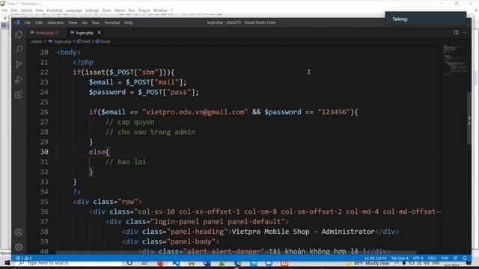
Task: Click the "panel-heading" class on line 38
Action: 198,232
